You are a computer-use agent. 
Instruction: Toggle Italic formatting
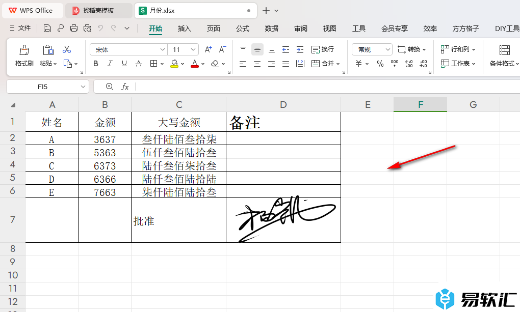pyautogui.click(x=110, y=64)
